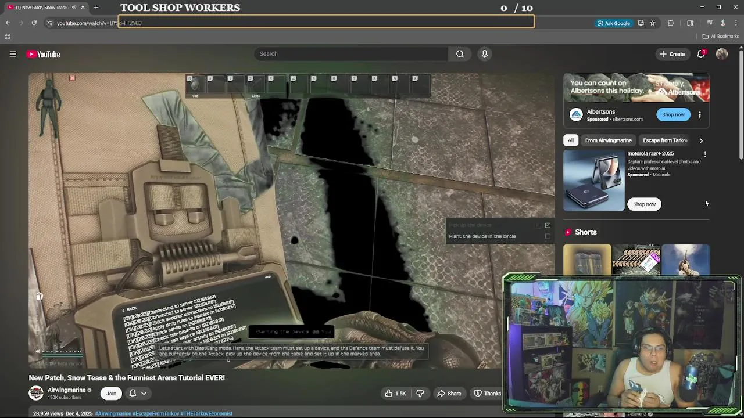Click the Thanks button
Image resolution: width=744 pixels, height=418 pixels.
point(488,394)
